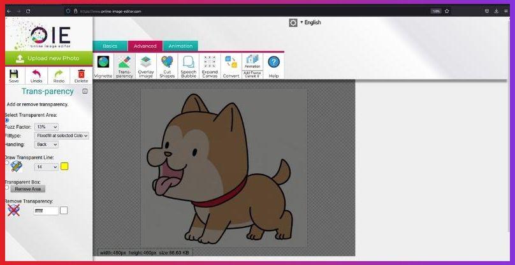Image resolution: width=515 pixels, height=265 pixels.
Task: Undo the last edit
Action: click(x=36, y=76)
